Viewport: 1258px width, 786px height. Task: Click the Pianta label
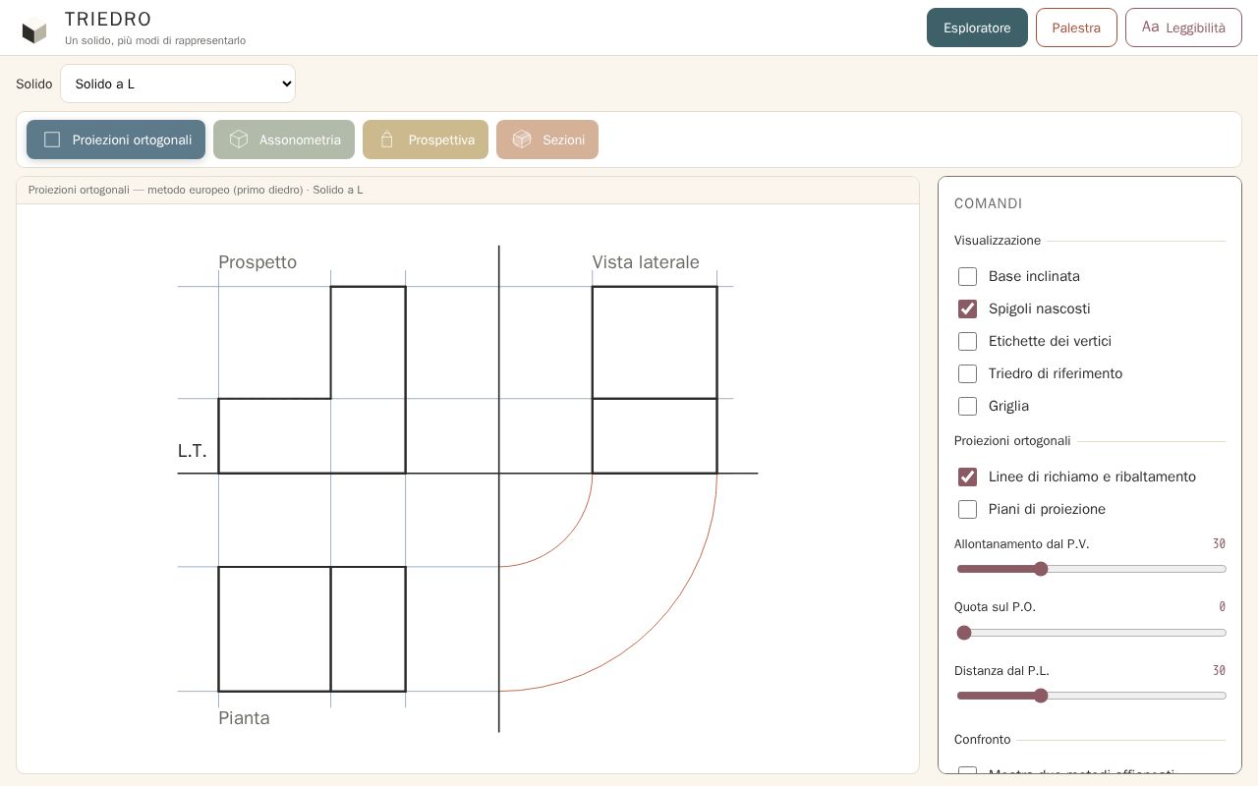click(244, 718)
